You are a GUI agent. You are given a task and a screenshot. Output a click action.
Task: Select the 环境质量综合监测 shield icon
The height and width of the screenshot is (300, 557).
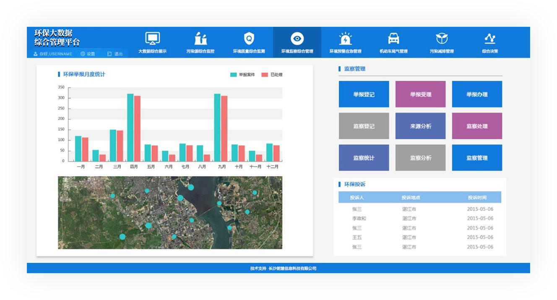(249, 39)
